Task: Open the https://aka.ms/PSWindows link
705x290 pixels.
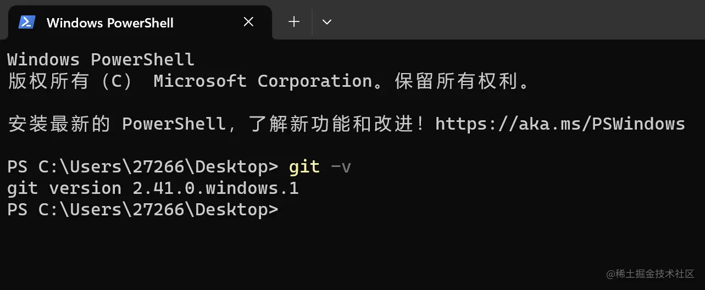Action: pyautogui.click(x=560, y=124)
